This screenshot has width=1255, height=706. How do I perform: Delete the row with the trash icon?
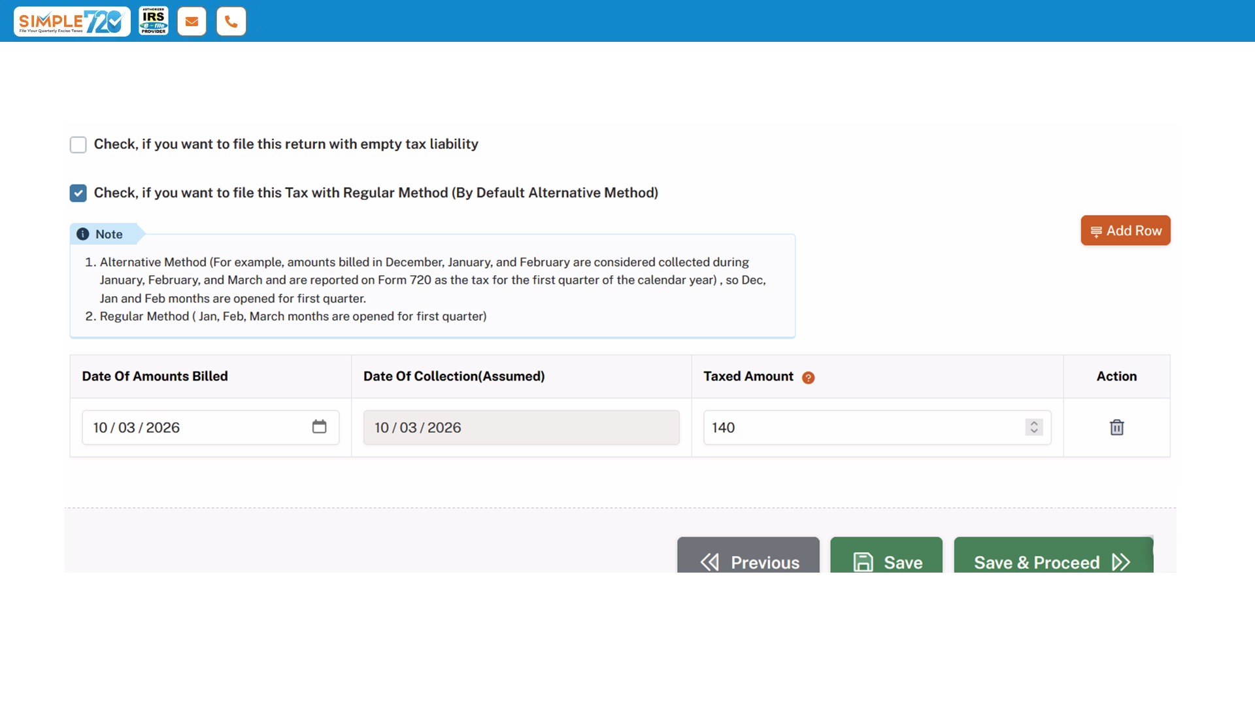[x=1116, y=428]
